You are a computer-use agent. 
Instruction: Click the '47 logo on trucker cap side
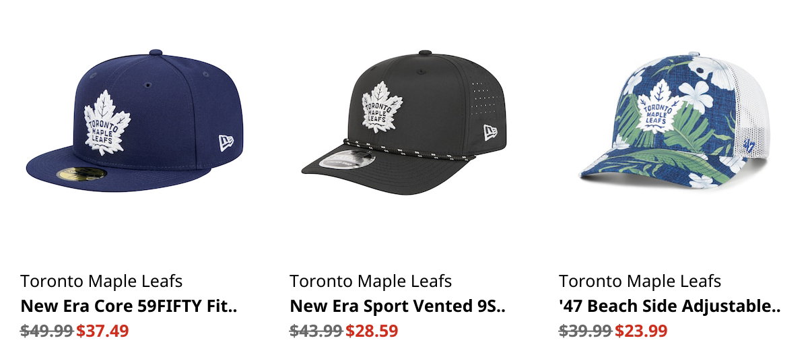pyautogui.click(x=748, y=144)
